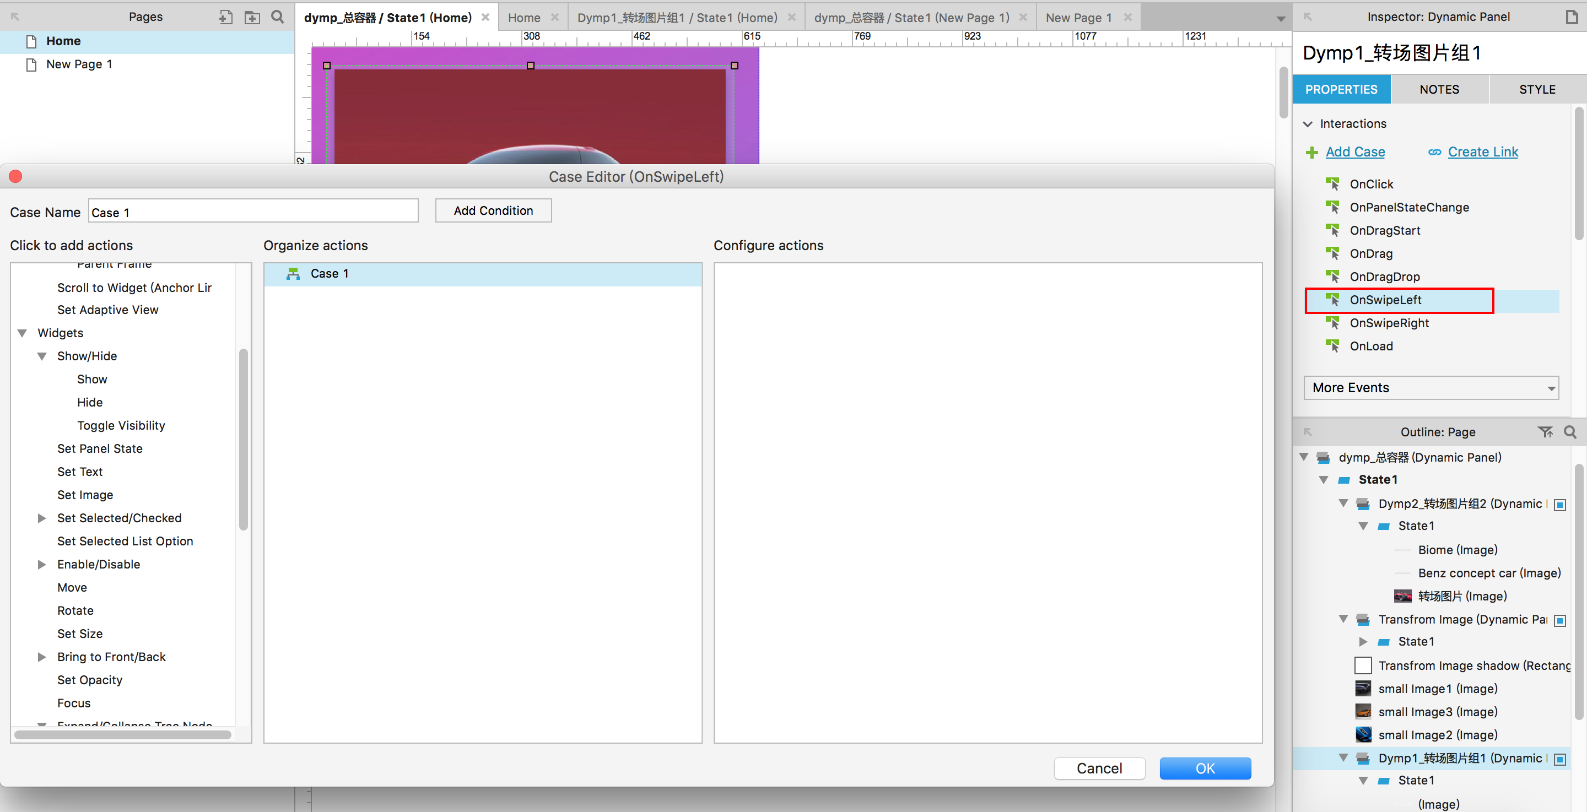1587x812 pixels.
Task: Click the small Image2 thumbnail in Outline
Action: pyautogui.click(x=1363, y=734)
